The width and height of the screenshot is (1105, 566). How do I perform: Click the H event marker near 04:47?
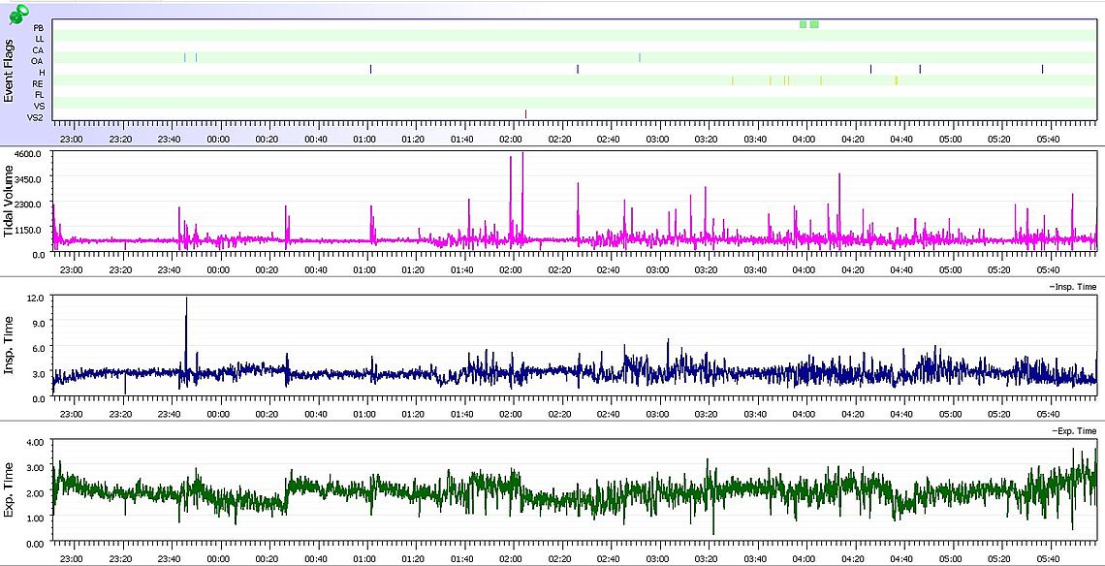(921, 69)
